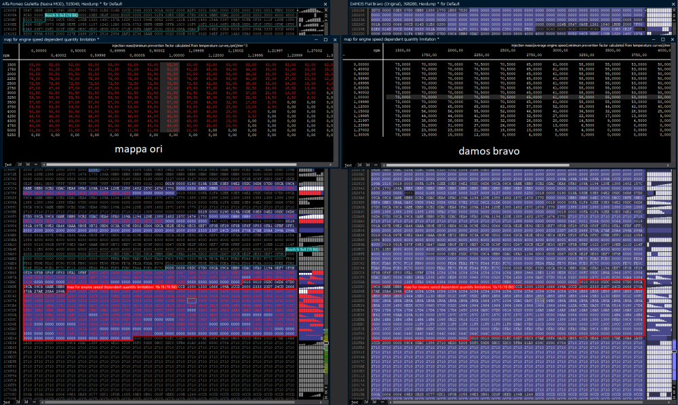678x405 pixels.
Task: Select rpm row 2000 in left map
Action: (x=12, y=74)
